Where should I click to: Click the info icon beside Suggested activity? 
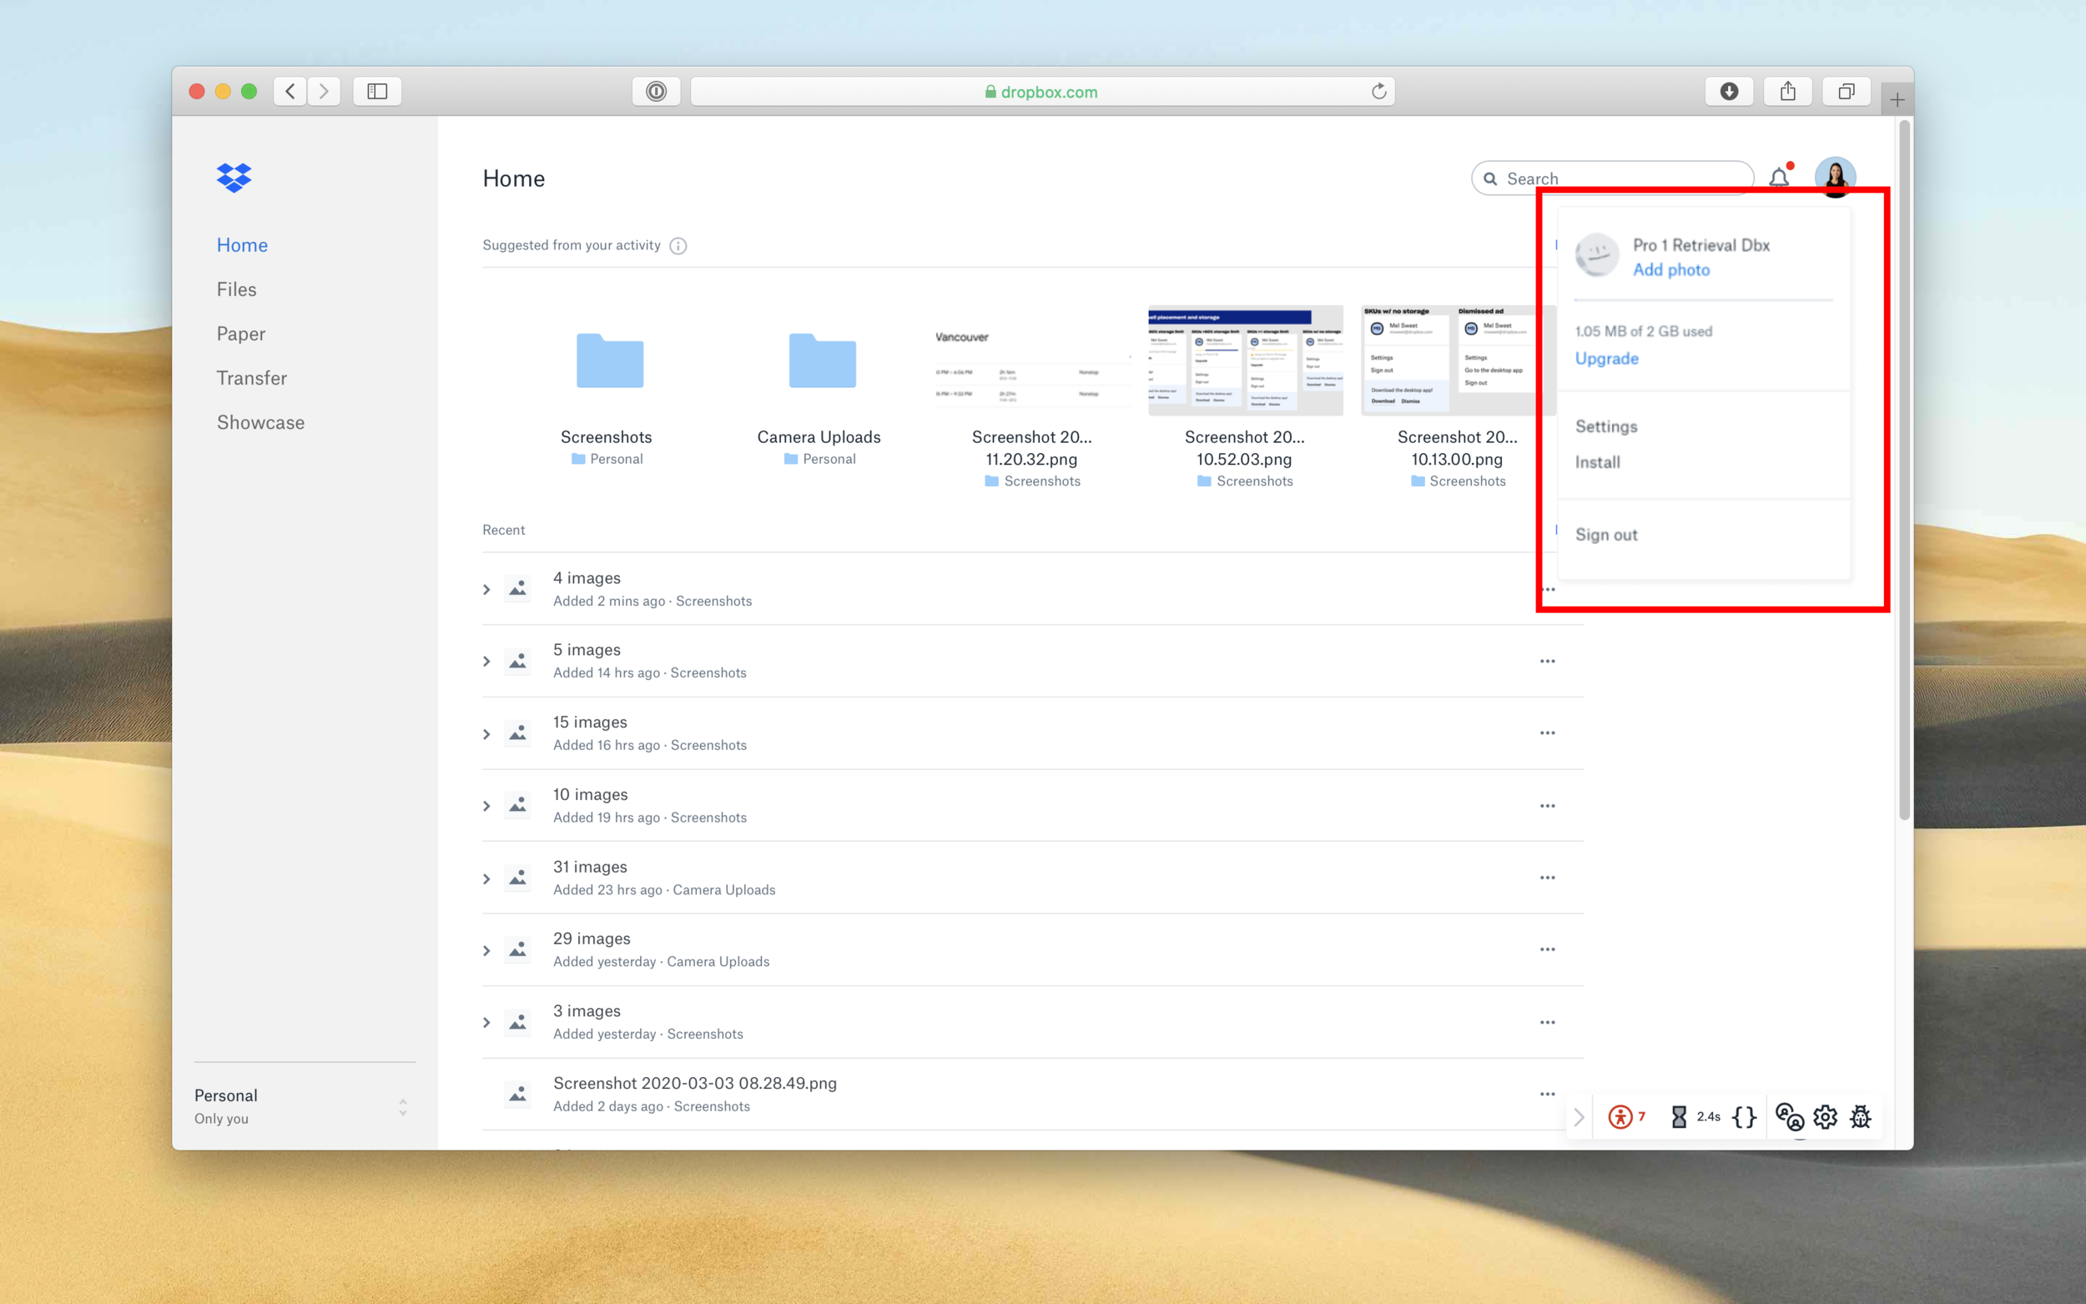tap(678, 246)
